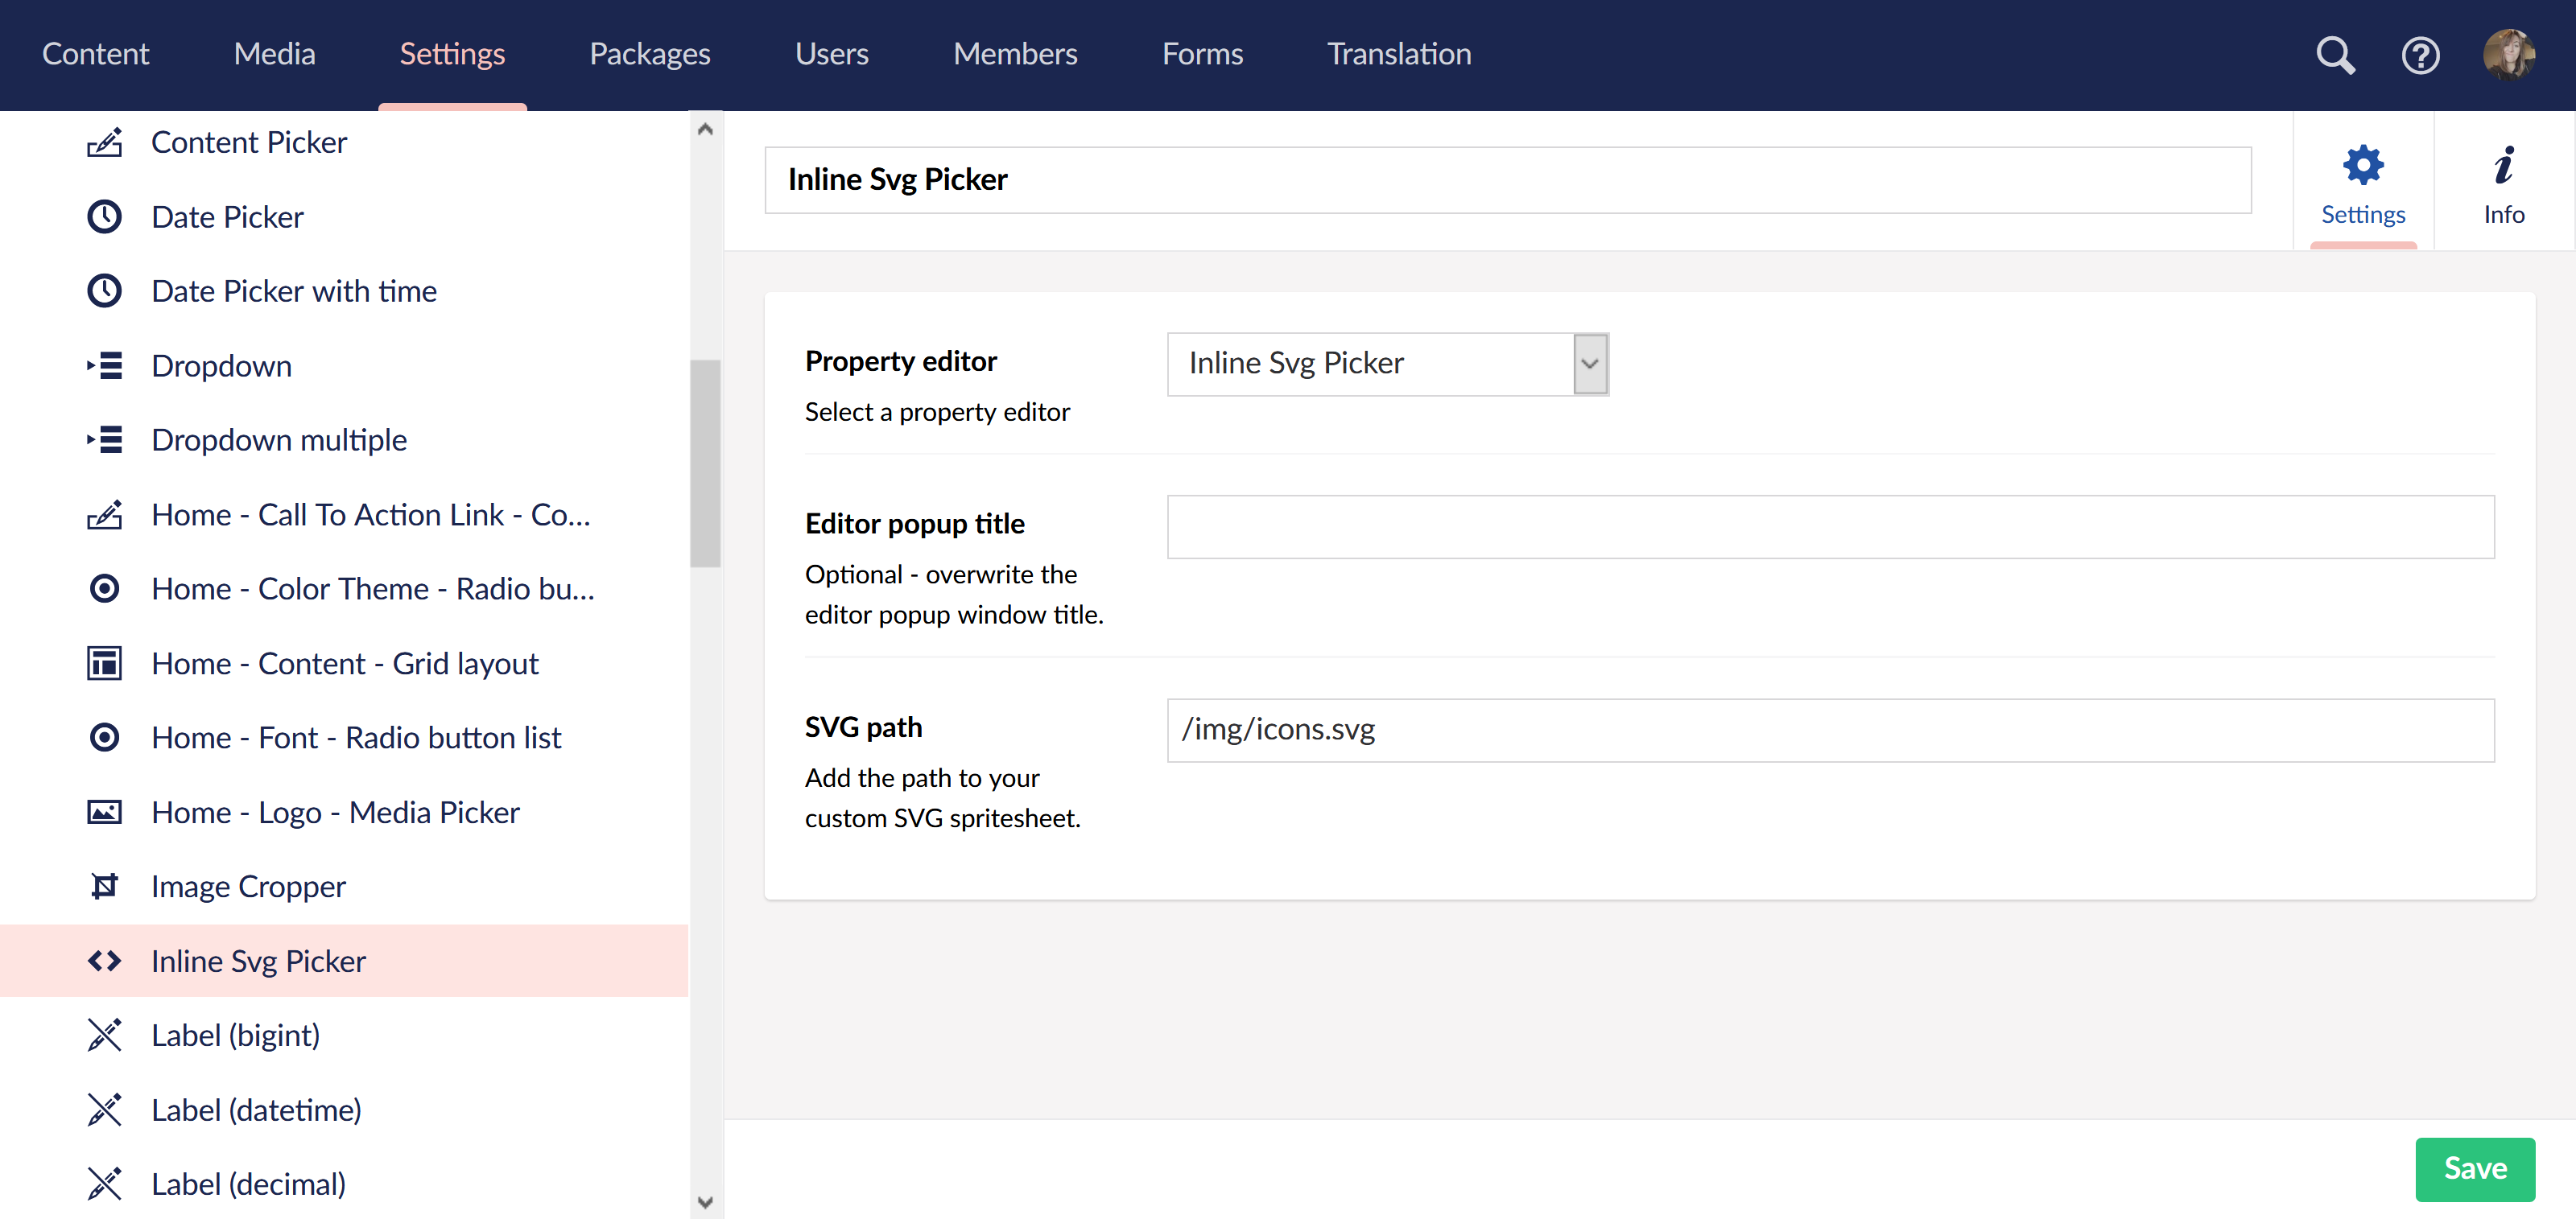
Task: Select Label (decimal) in the tree
Action: click(x=248, y=1184)
